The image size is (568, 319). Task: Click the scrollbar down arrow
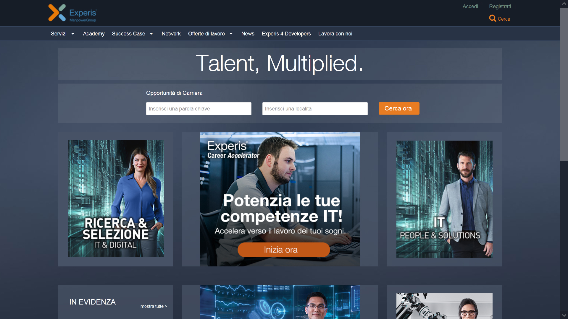click(564, 315)
